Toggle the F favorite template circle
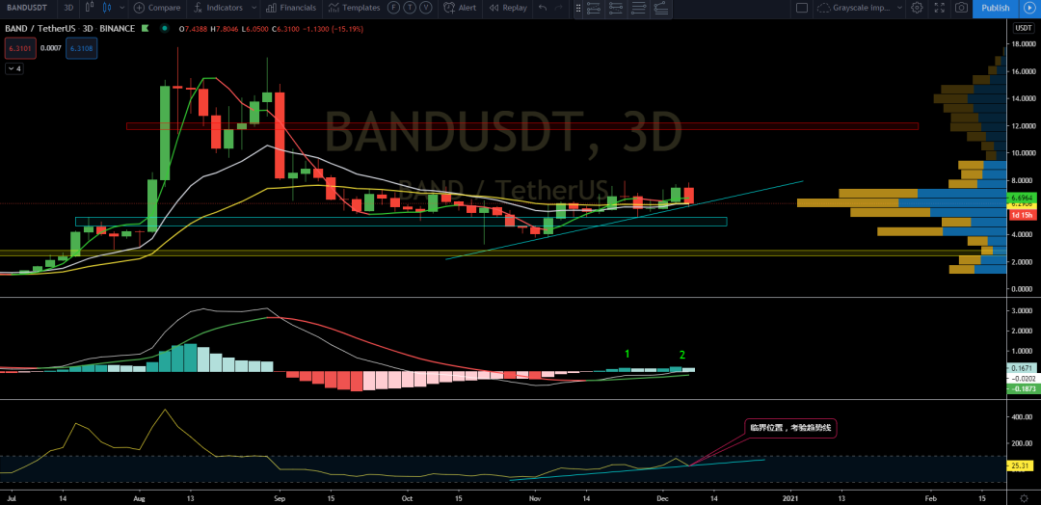 click(393, 8)
